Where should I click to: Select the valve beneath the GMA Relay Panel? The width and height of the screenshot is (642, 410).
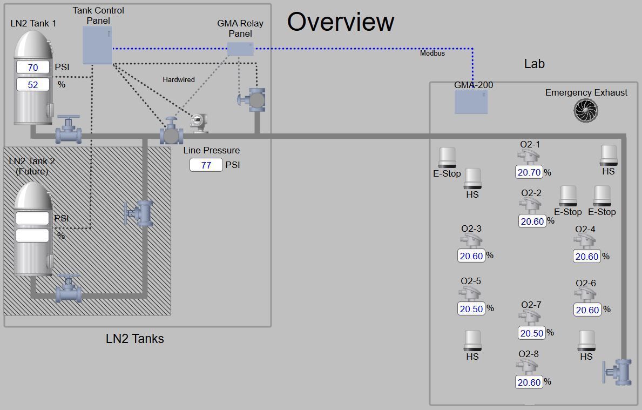coord(252,100)
